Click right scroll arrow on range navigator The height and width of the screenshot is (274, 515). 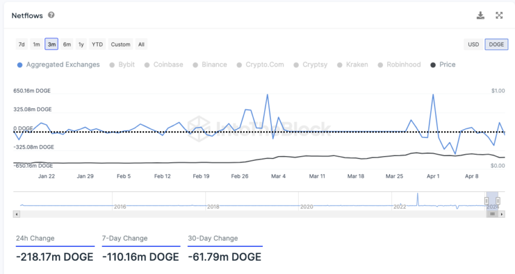[x=501, y=214]
